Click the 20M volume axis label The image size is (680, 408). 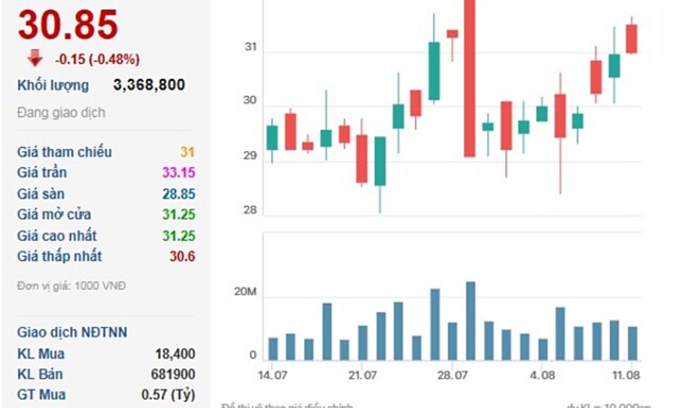245,293
